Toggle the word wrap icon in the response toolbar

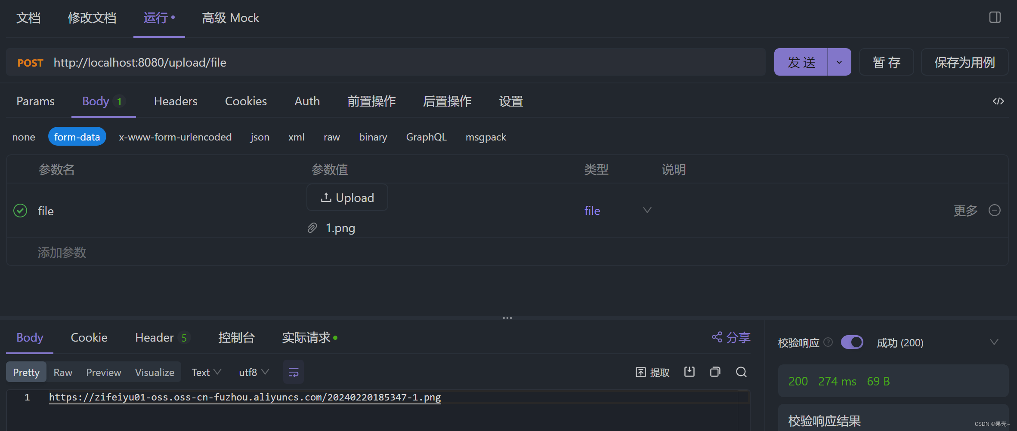(x=294, y=372)
